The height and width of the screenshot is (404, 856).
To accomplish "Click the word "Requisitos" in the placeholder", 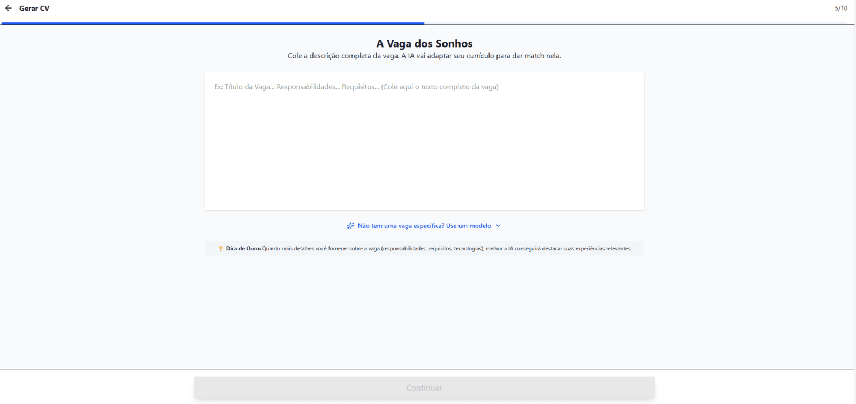I will point(358,87).
